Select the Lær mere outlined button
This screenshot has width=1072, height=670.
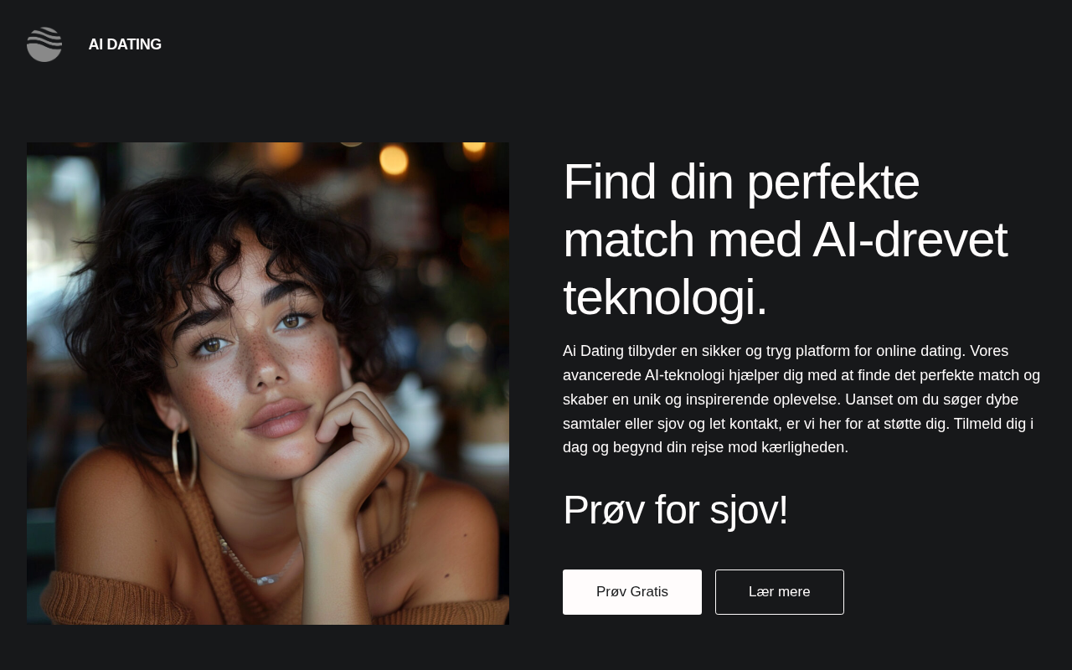coord(780,592)
